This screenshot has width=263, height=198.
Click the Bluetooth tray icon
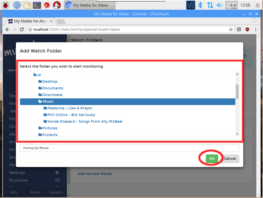(200, 5)
